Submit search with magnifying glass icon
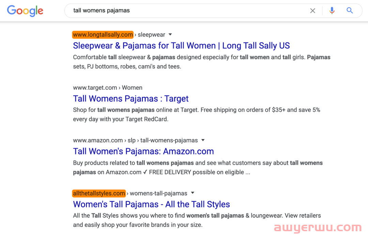 coord(350,10)
